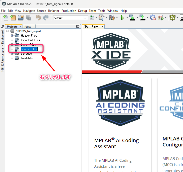Screen dimensions: 183x172
Task: Expand the Loadables folder
Action: (x=12, y=58)
